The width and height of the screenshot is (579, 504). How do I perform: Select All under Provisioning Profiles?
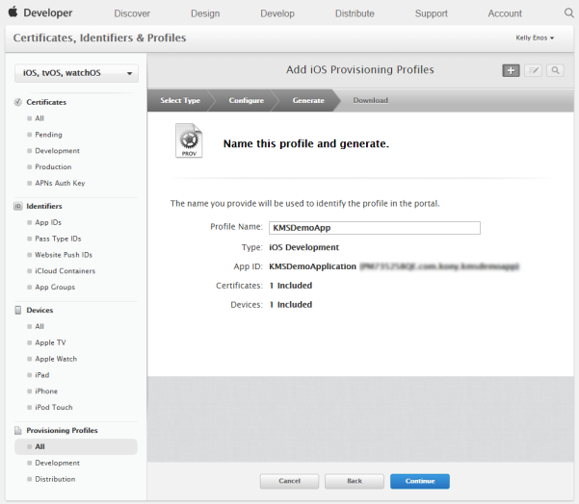click(76, 446)
